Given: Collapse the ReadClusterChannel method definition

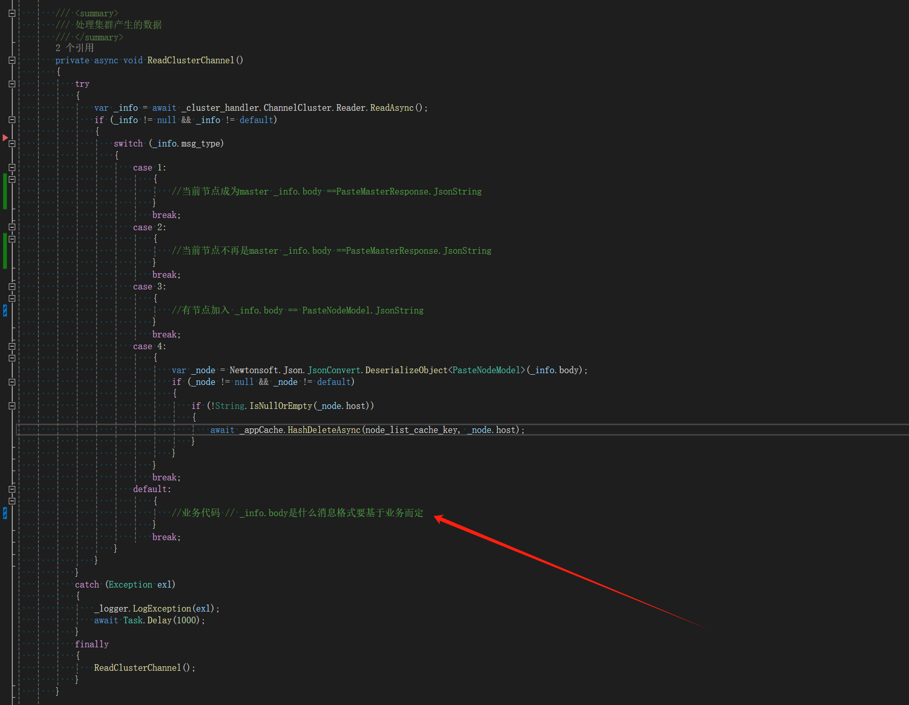Looking at the screenshot, I should point(12,60).
